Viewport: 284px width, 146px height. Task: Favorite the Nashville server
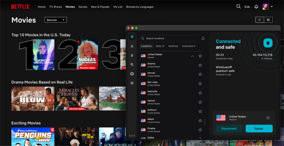click(x=200, y=93)
